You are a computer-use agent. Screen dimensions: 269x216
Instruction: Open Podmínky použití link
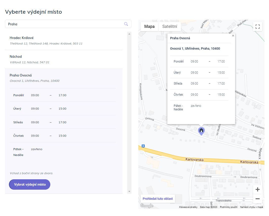click(x=229, y=207)
